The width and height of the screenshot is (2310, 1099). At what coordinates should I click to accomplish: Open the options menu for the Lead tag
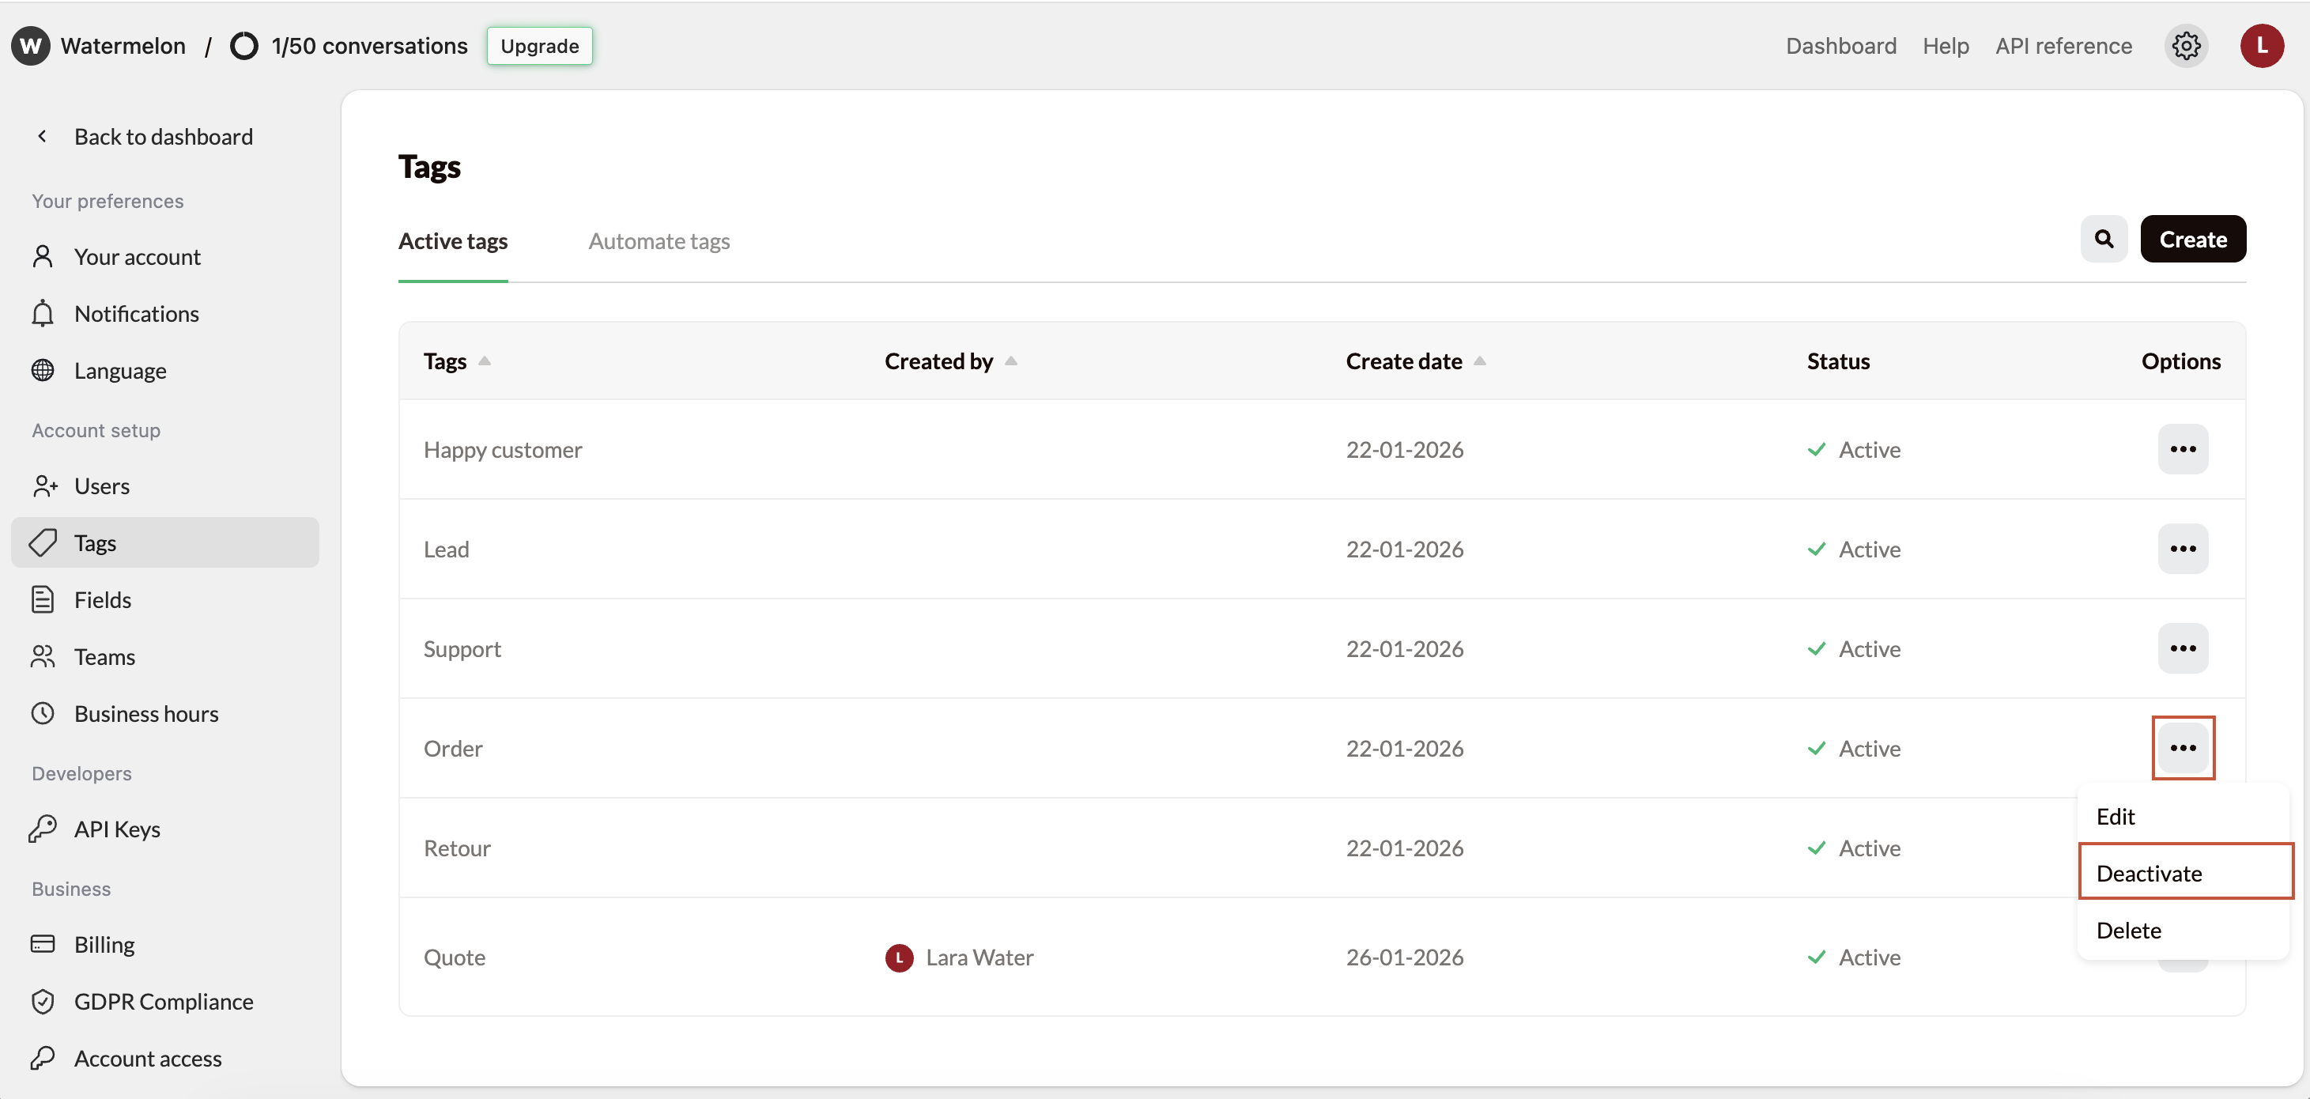click(x=2184, y=548)
